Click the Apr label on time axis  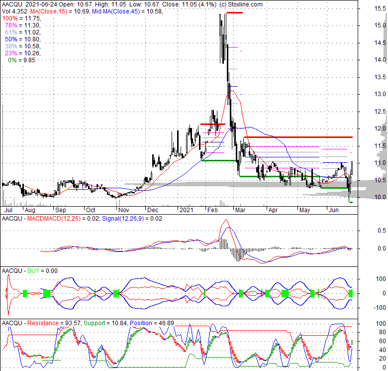tap(273, 210)
